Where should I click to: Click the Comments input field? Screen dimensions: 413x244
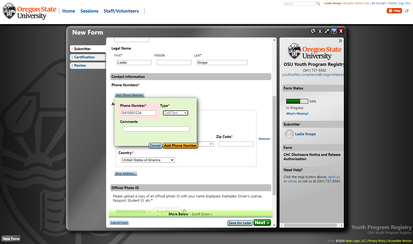[156, 129]
